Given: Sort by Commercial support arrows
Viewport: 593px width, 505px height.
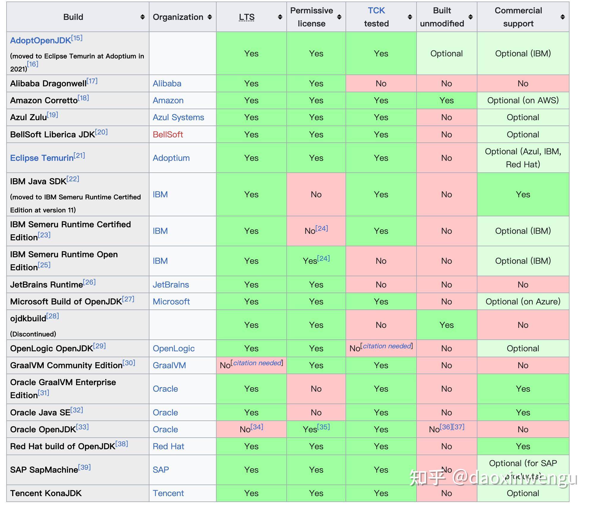Looking at the screenshot, I should point(563,17).
